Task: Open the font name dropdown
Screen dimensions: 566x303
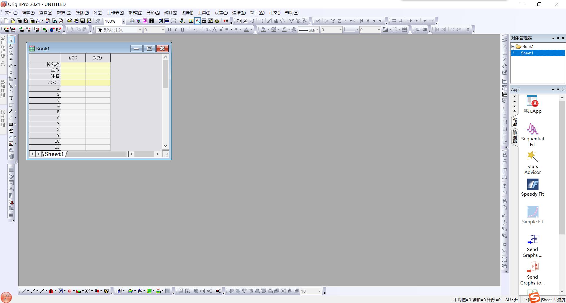Action: 140,30
